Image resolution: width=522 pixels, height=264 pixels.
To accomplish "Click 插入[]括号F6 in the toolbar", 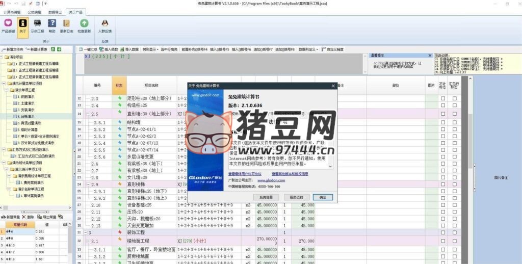I will point(241,49).
